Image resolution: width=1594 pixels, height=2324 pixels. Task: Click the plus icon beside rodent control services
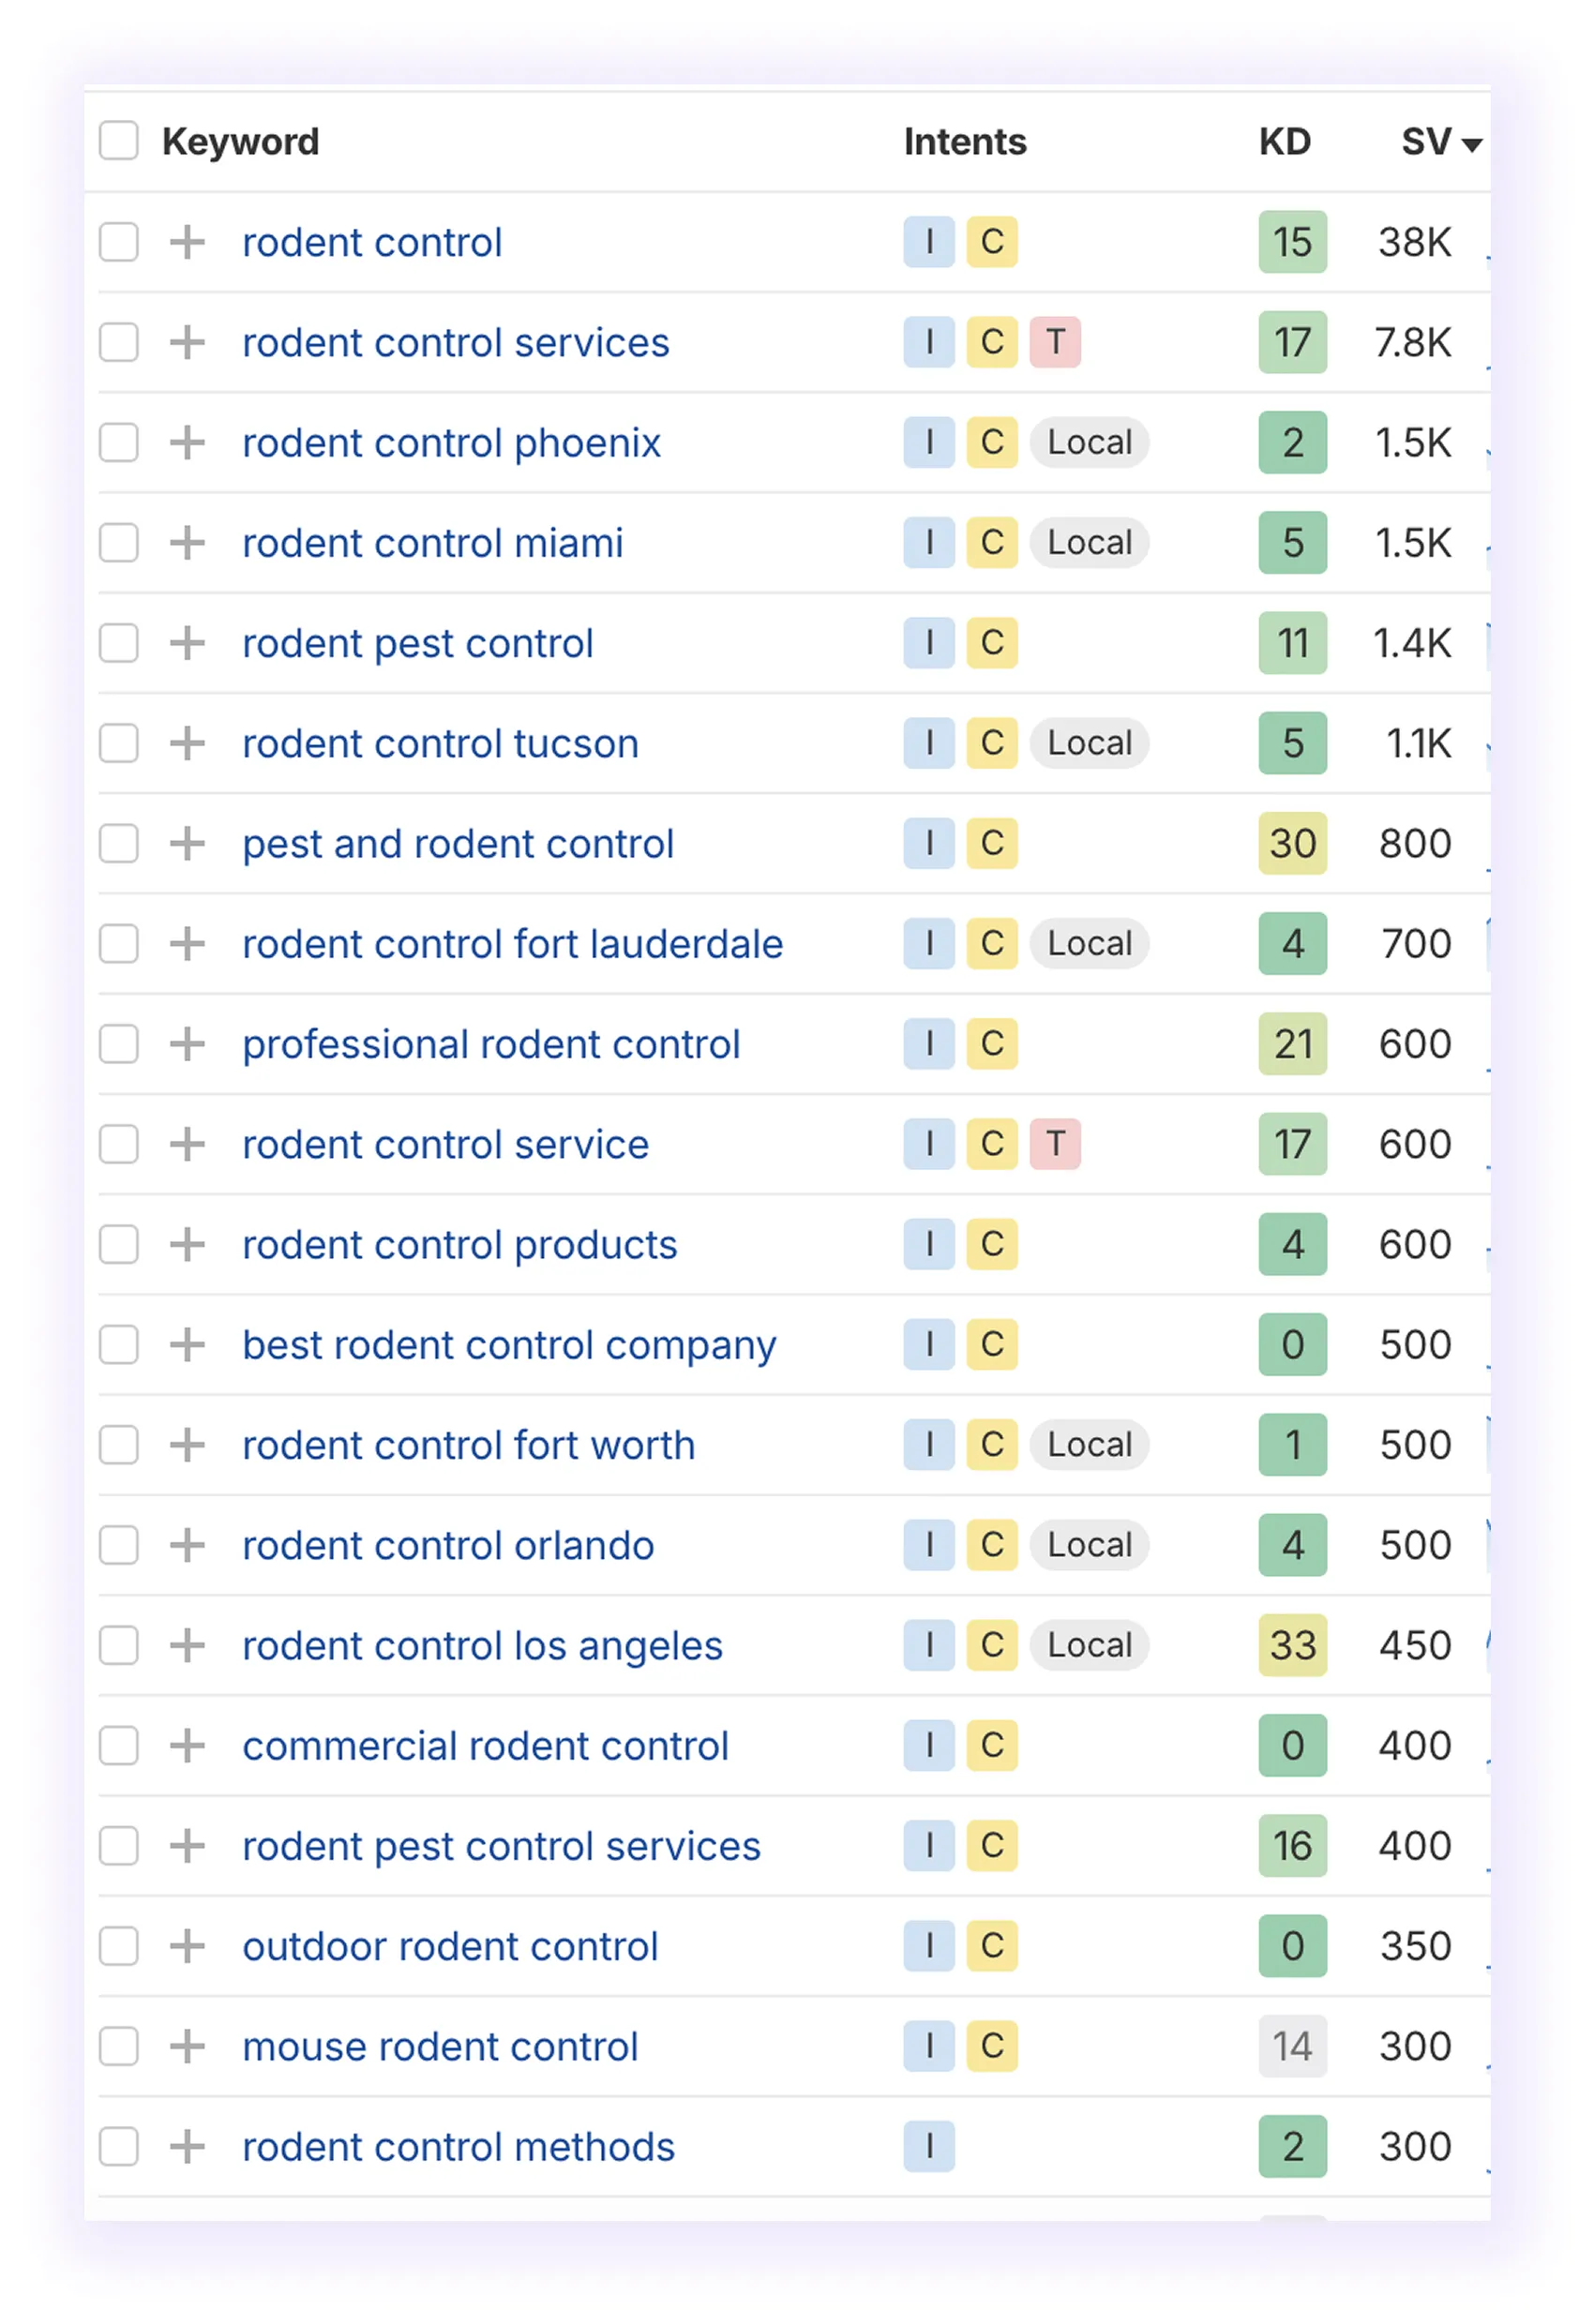click(187, 342)
